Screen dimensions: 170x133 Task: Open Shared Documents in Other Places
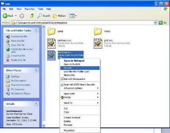20,85
